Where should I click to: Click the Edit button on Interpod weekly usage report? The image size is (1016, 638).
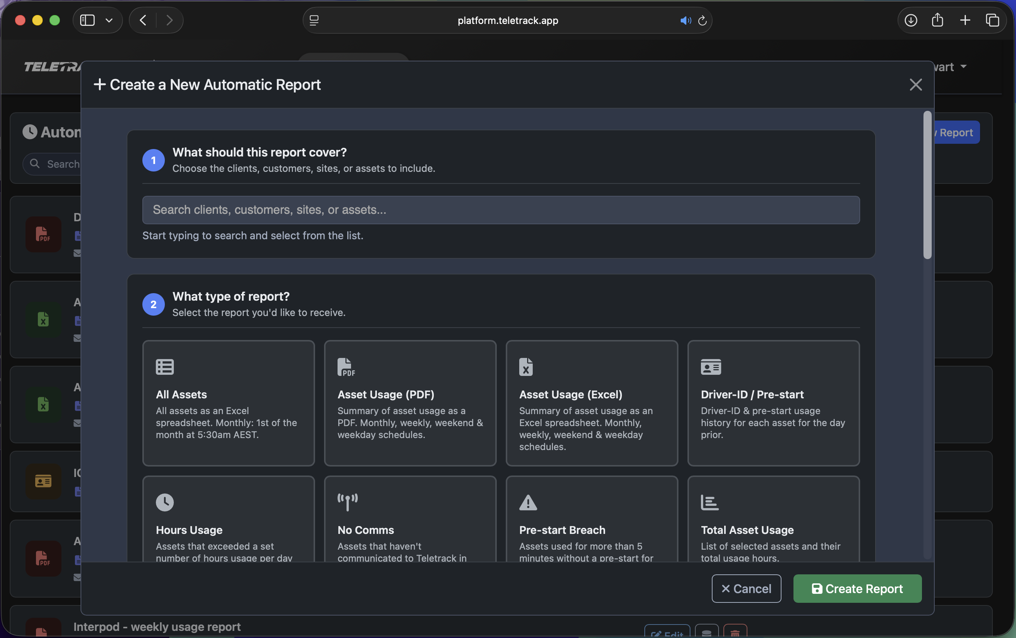(667, 631)
